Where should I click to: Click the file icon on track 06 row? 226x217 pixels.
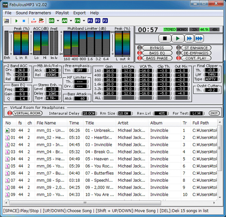click(7, 173)
